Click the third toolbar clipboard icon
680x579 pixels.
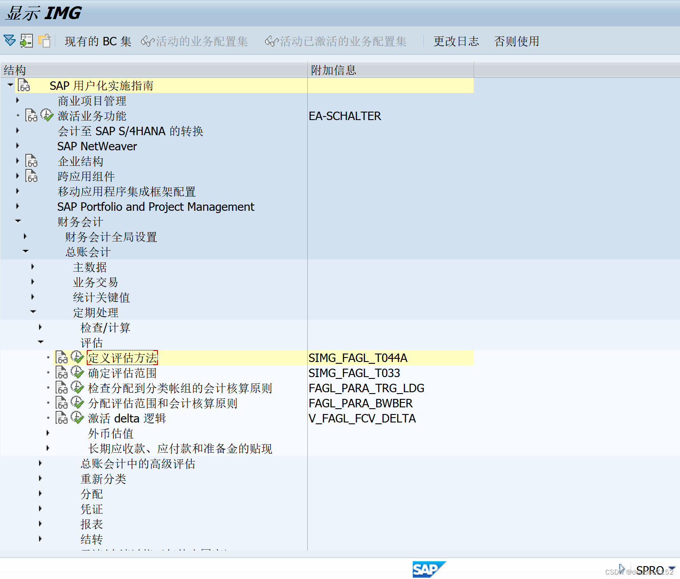tap(44, 40)
